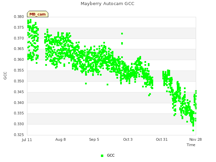Click the GCC legend label
This screenshot has width=216, height=162.
coord(111,155)
